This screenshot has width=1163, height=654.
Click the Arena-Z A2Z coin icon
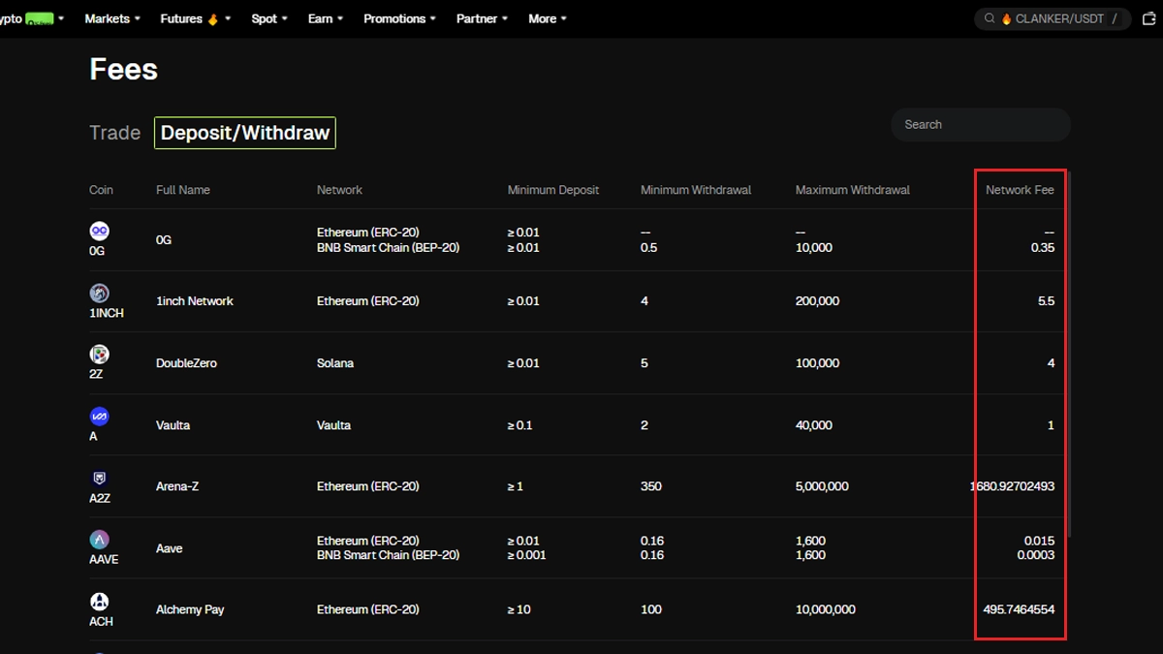(99, 479)
